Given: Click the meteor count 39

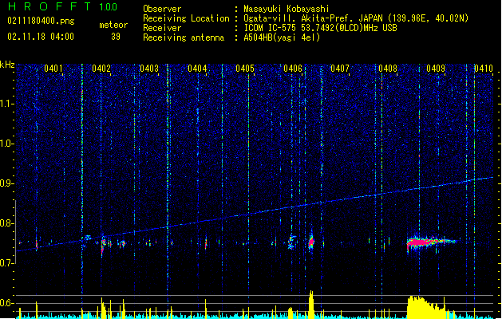Looking at the screenshot, I should (x=116, y=37).
